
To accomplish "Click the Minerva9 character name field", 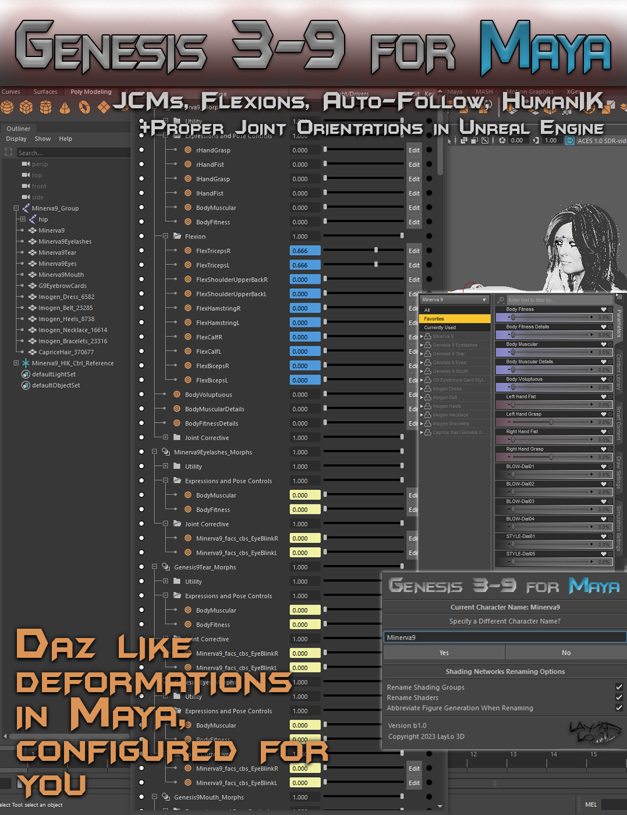I will 505,637.
